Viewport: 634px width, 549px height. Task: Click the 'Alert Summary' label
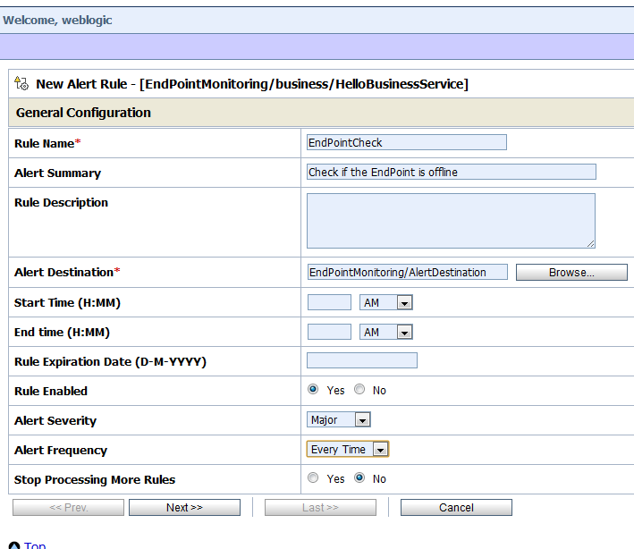[x=57, y=173]
